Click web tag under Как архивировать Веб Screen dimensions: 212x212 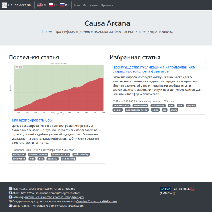(32, 159)
